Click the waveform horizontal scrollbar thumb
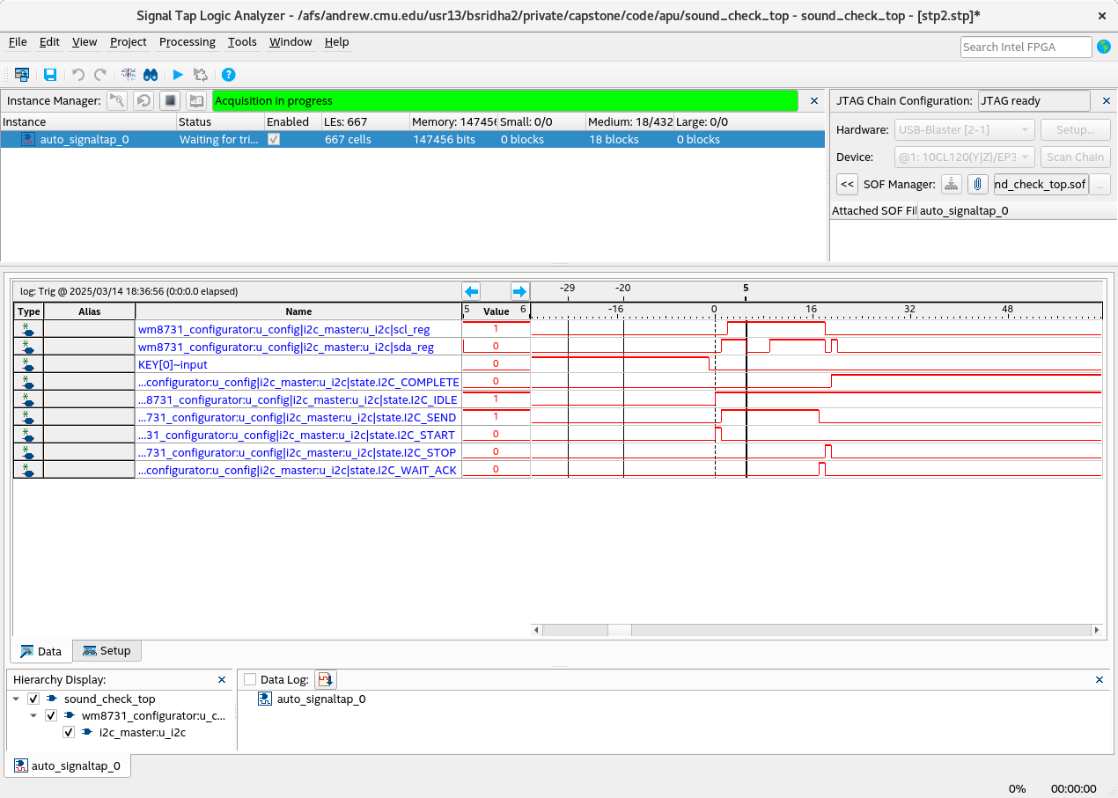Screen dimensions: 1118x798 620,630
